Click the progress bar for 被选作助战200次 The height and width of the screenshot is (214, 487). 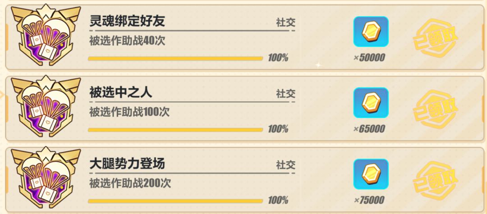(x=175, y=201)
